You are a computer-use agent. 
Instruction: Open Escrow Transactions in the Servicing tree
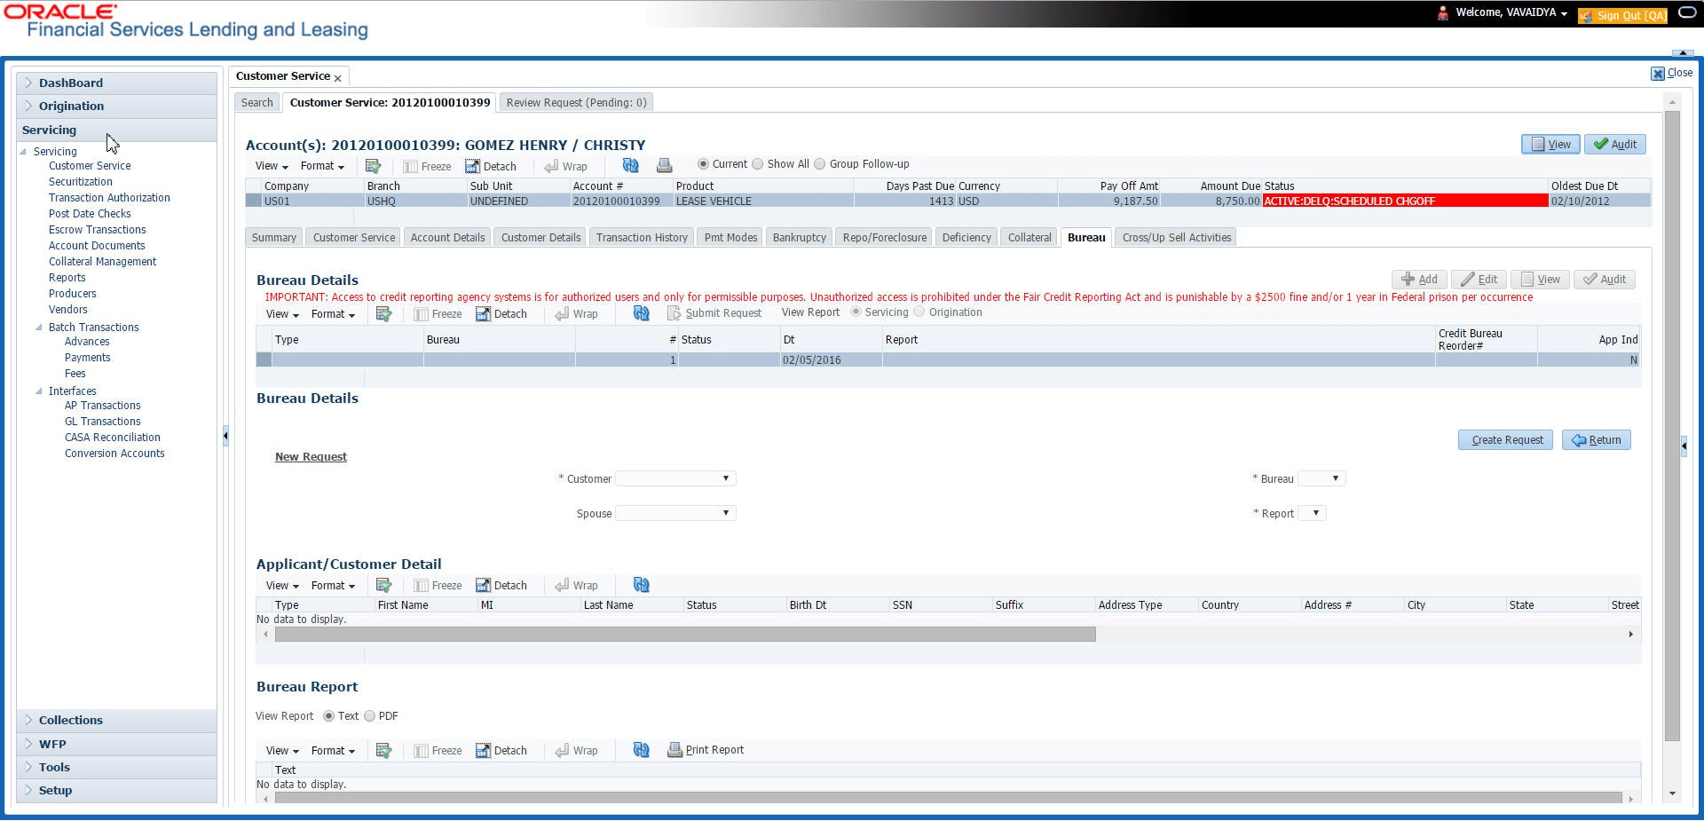click(x=98, y=230)
